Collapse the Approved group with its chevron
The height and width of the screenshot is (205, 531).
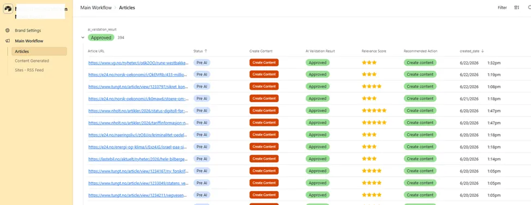click(x=83, y=38)
